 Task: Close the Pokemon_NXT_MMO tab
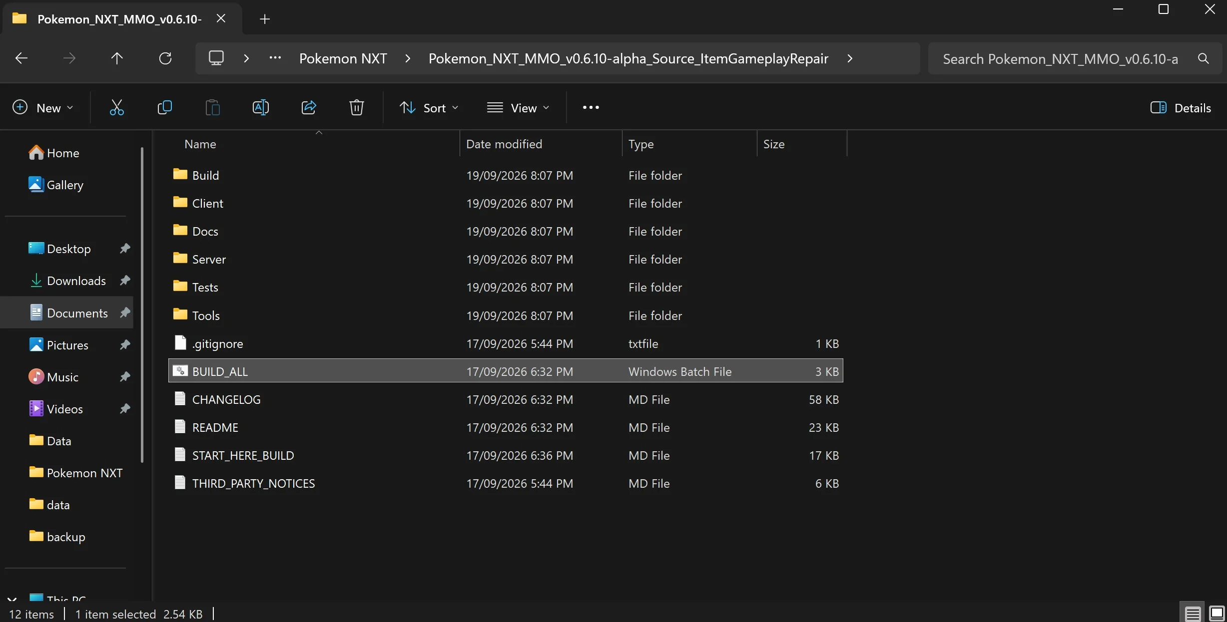[221, 18]
